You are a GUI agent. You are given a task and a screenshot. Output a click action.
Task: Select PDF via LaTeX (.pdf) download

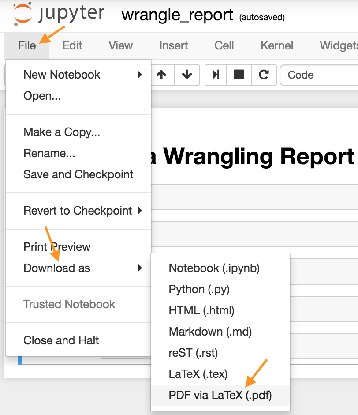[x=220, y=396]
